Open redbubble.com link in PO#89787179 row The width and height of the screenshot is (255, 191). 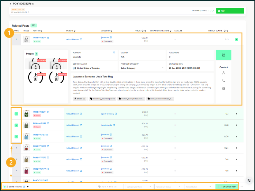click(74, 171)
